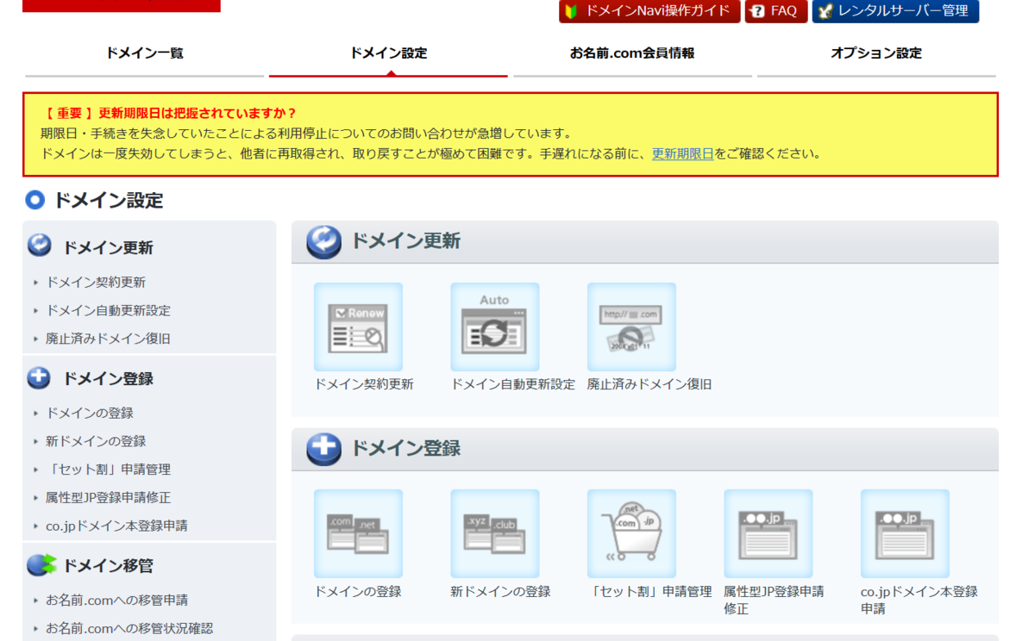Click the co.jpドメイン本登録申請 caption in main panel
Image resolution: width=1035 pixels, height=641 pixels.
click(919, 601)
